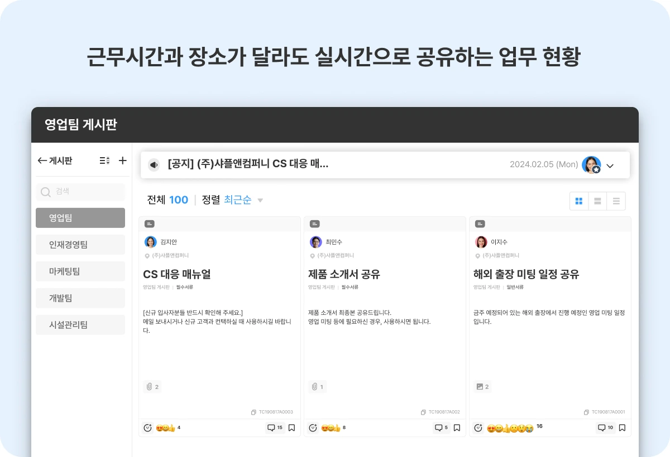Open 해외 출장 미팅 일정 공유 title
670x457 pixels.
point(527,274)
